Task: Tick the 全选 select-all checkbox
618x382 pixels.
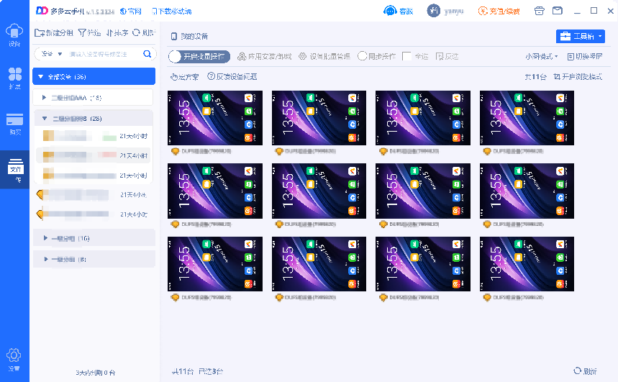Action: pyautogui.click(x=406, y=56)
